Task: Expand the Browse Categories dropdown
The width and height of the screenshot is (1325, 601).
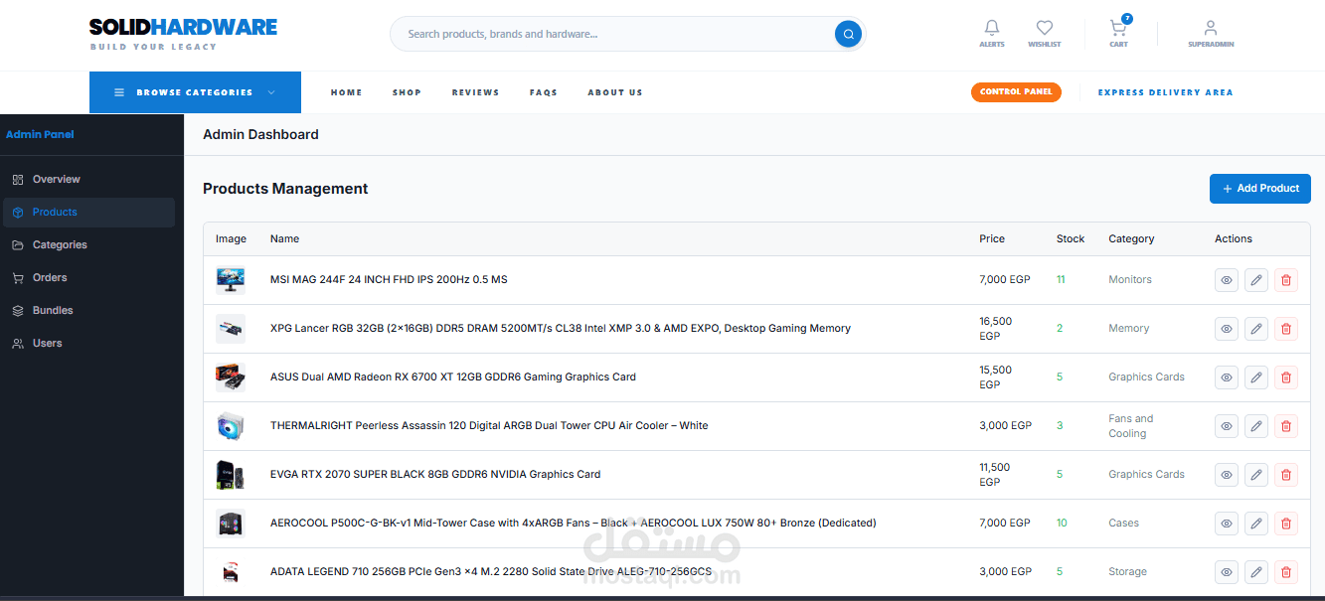Action: [x=195, y=92]
